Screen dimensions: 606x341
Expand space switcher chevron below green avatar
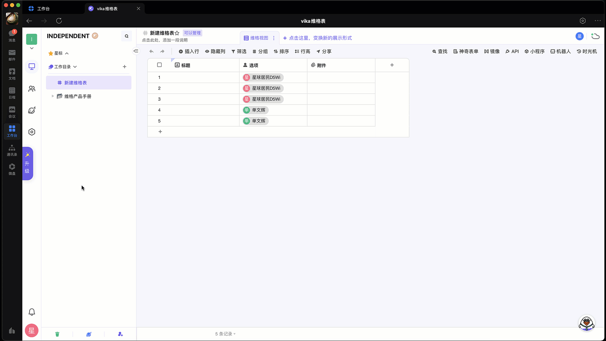coord(32,48)
